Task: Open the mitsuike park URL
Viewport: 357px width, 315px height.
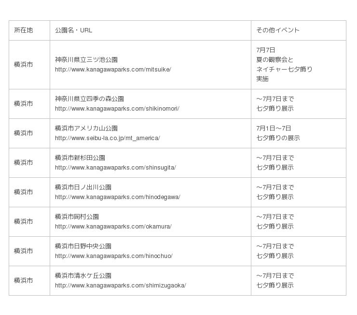Action: [x=113, y=70]
